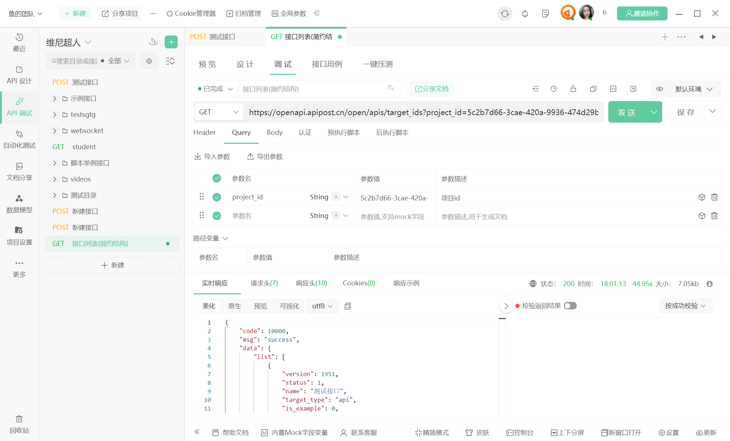Click the directory search input field
Image resolution: width=730 pixels, height=441 pixels.
pyautogui.click(x=75, y=61)
